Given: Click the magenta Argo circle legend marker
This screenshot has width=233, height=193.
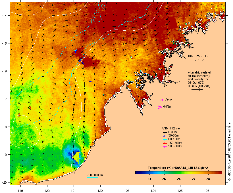Looking at the screenshot, I should 162,100.
